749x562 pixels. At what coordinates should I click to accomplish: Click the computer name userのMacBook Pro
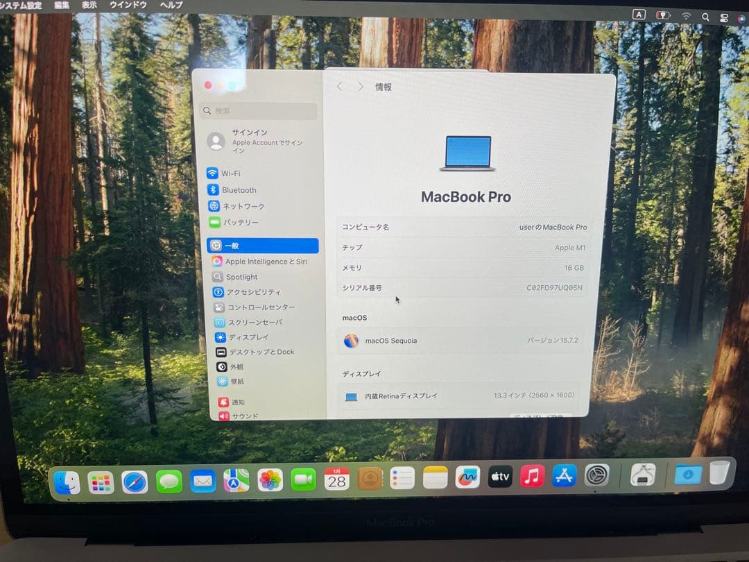coord(553,228)
